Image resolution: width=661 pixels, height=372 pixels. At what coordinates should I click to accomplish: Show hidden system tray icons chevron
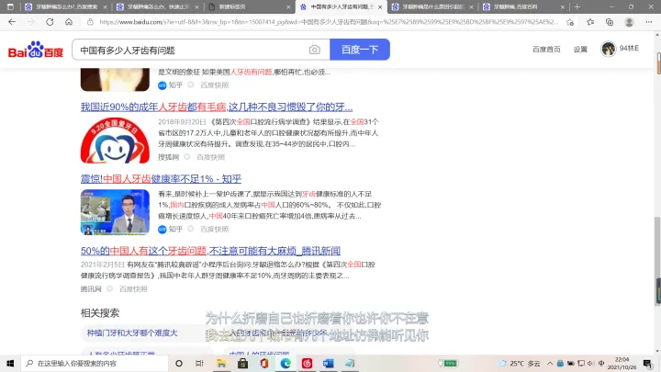click(x=550, y=363)
